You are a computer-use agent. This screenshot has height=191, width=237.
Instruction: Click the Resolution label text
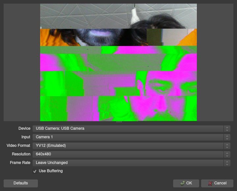click(21, 154)
